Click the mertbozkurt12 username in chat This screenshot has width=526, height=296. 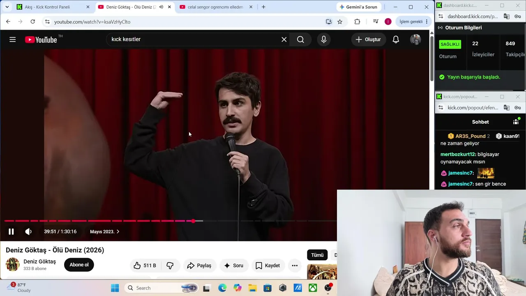tap(458, 154)
